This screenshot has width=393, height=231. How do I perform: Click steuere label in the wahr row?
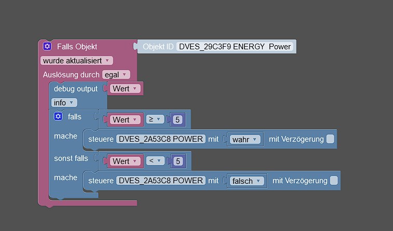(101, 139)
